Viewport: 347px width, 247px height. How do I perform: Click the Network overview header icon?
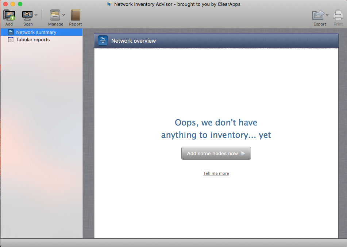point(103,40)
